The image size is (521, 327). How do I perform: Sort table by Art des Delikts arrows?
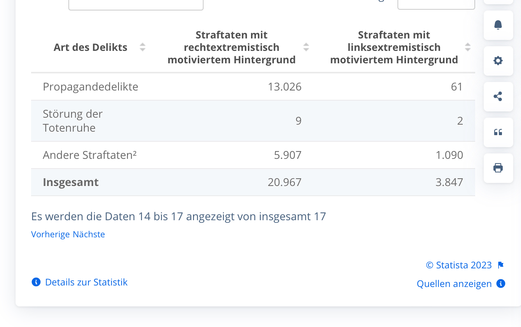143,47
